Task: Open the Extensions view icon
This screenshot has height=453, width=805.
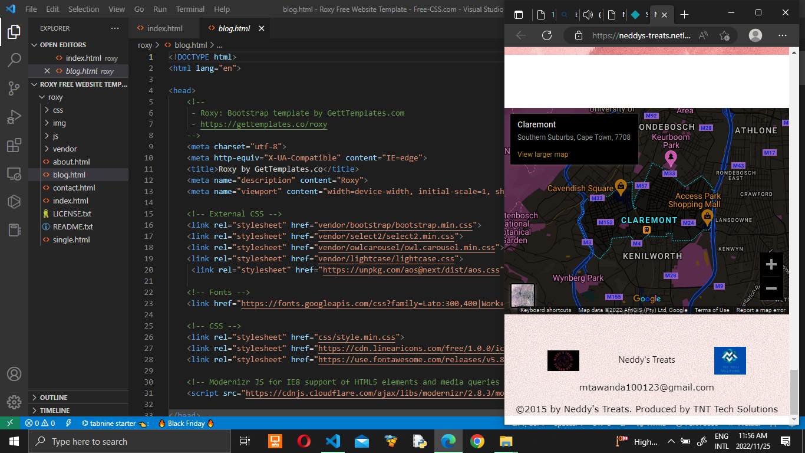Action: pos(14,146)
